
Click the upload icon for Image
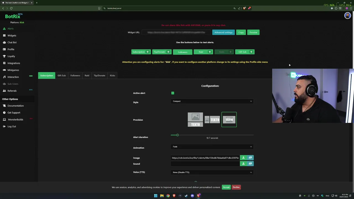243,158
